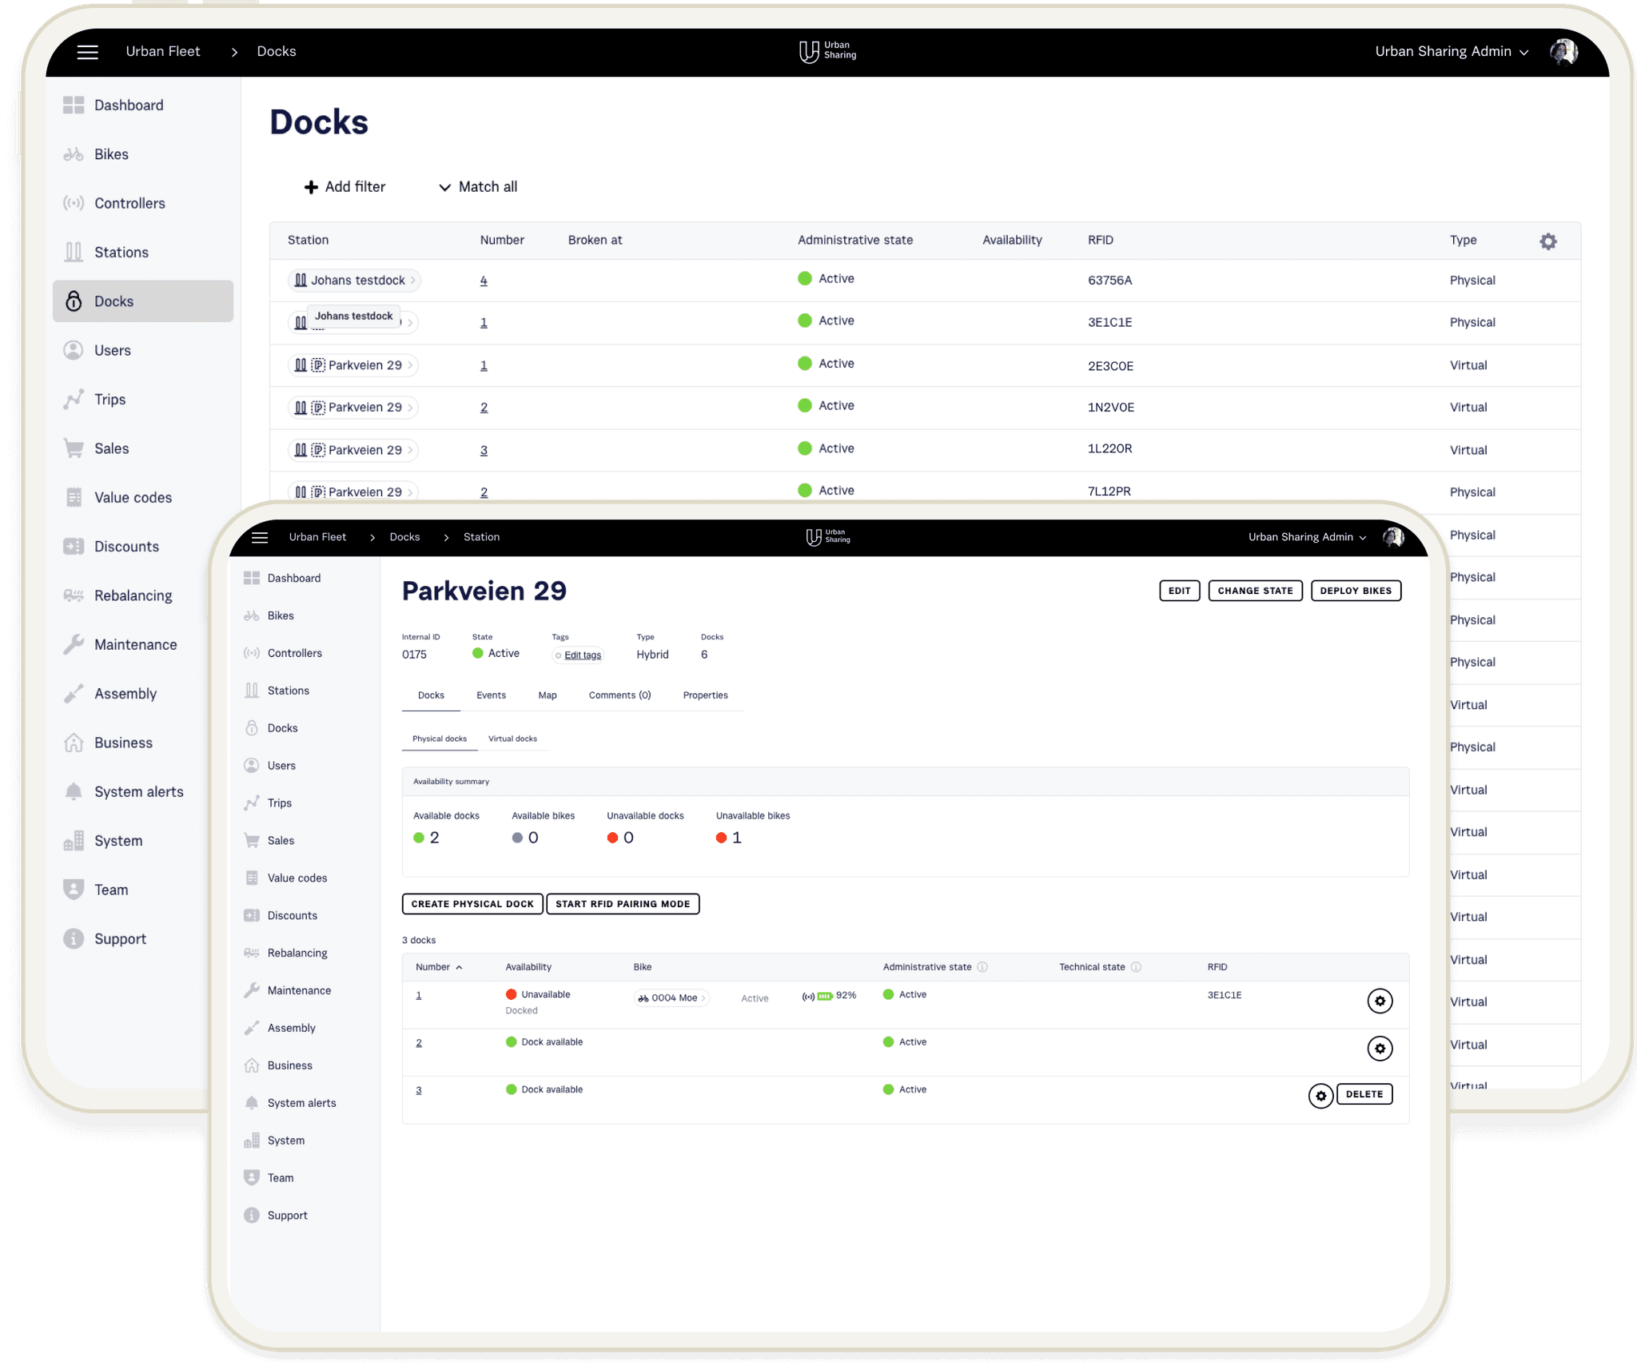
Task: Toggle sort arrow on Number column header
Action: tap(459, 967)
